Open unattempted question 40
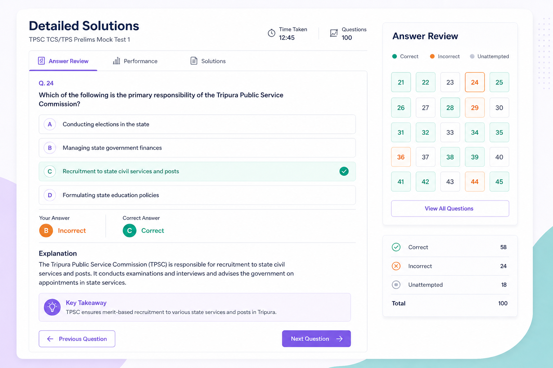The height and width of the screenshot is (368, 553). (x=499, y=157)
